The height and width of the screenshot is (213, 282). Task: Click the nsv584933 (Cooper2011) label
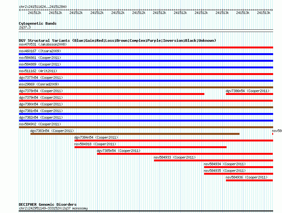tap(175, 157)
